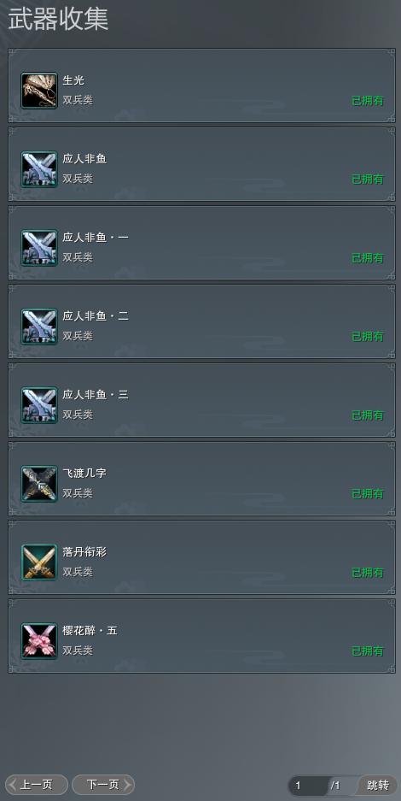Image resolution: width=401 pixels, height=801 pixels.
Task: Select the 落丹衔彩 entry row
Action: [x=201, y=557]
